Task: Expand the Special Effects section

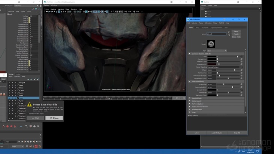Action: [x=189, y=98]
